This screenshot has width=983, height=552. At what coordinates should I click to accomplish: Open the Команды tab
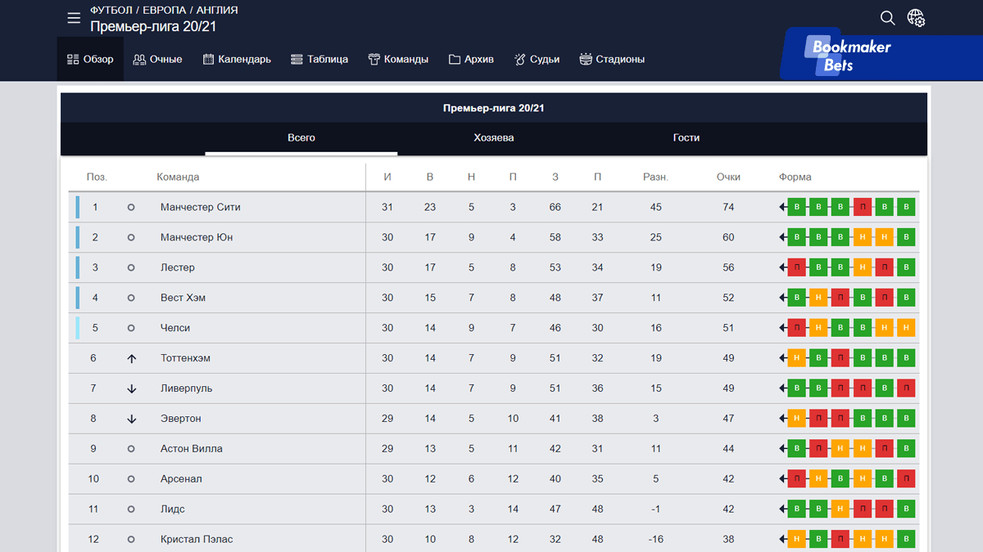tap(398, 59)
